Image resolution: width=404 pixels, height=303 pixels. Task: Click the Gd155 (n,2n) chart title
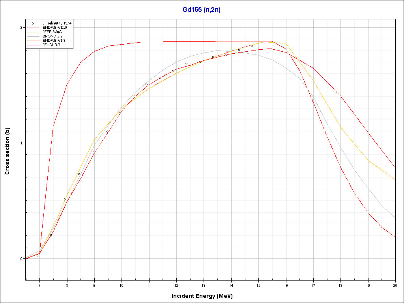[202, 10]
